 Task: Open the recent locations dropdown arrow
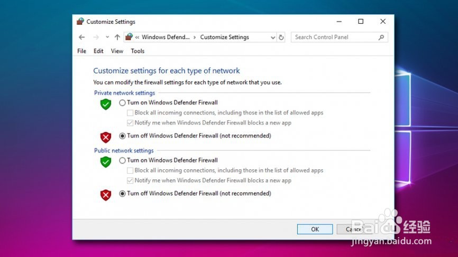point(107,37)
